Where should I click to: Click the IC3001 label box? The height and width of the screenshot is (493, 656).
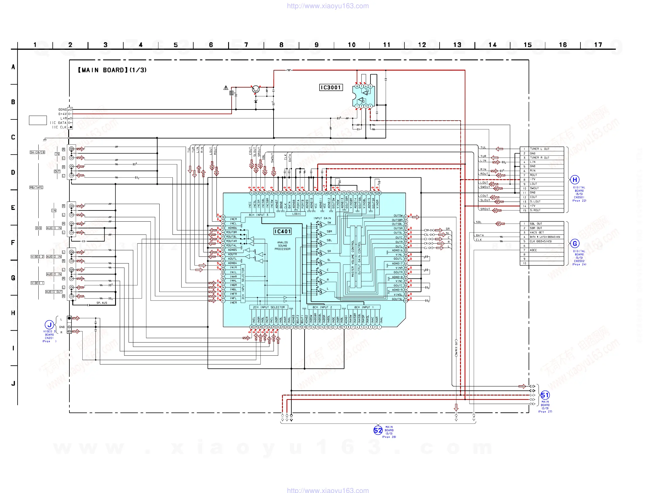pyautogui.click(x=331, y=88)
